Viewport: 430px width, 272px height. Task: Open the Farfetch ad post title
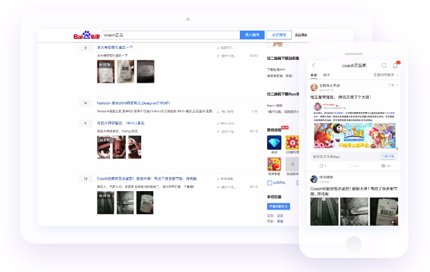[x=134, y=103]
